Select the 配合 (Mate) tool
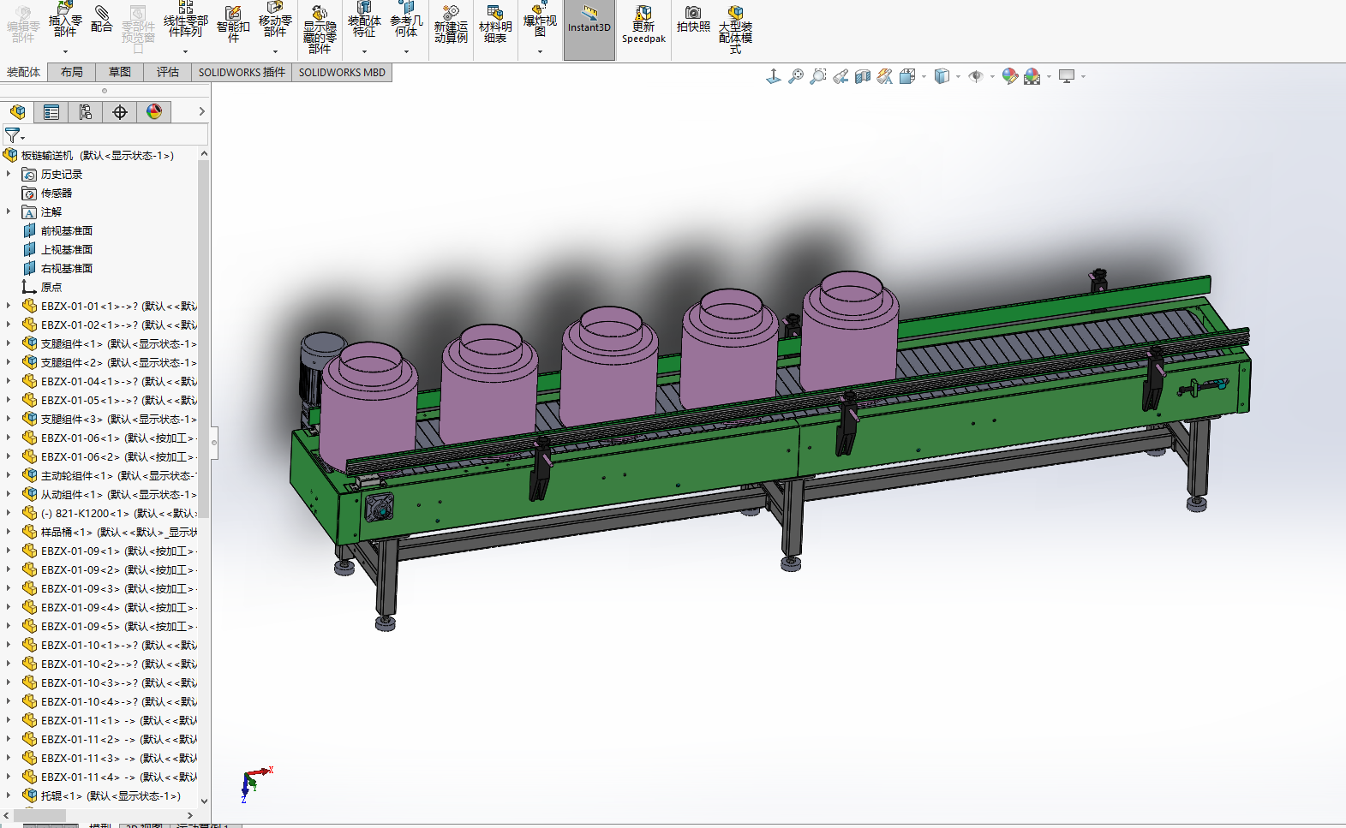 (102, 19)
